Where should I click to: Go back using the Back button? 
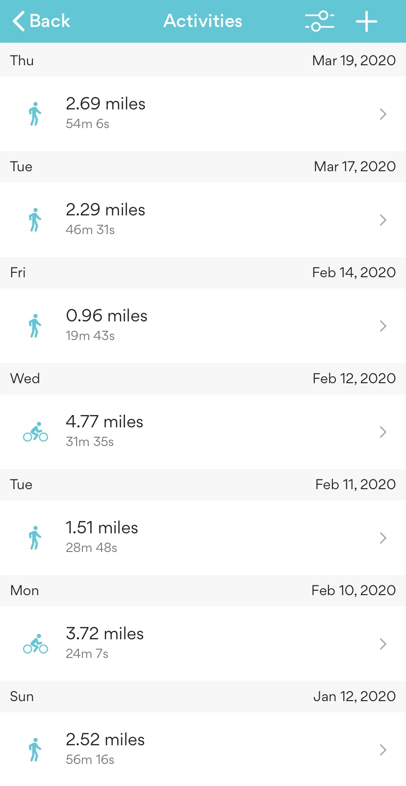click(x=42, y=21)
